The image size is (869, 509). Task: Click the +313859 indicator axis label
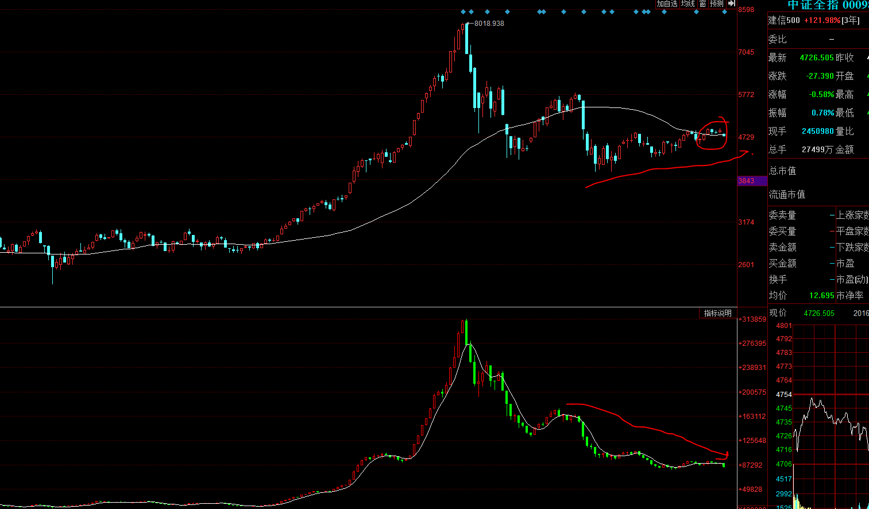coord(752,319)
